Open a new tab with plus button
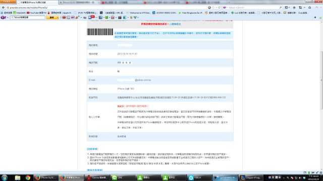323x181 pixels. coord(61,3)
